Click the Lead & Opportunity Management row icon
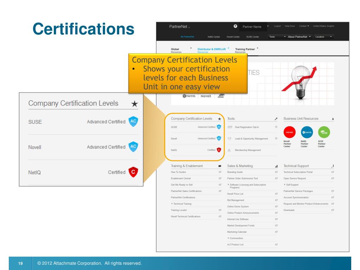 (x=229, y=139)
